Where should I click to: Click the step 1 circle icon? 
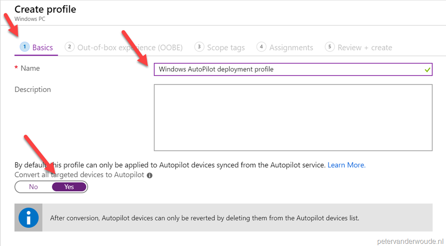(x=24, y=46)
